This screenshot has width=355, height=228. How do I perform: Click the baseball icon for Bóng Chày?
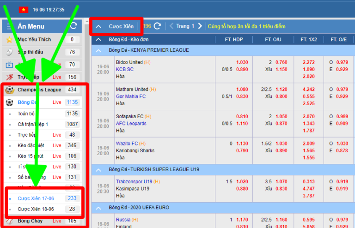click(x=9, y=221)
